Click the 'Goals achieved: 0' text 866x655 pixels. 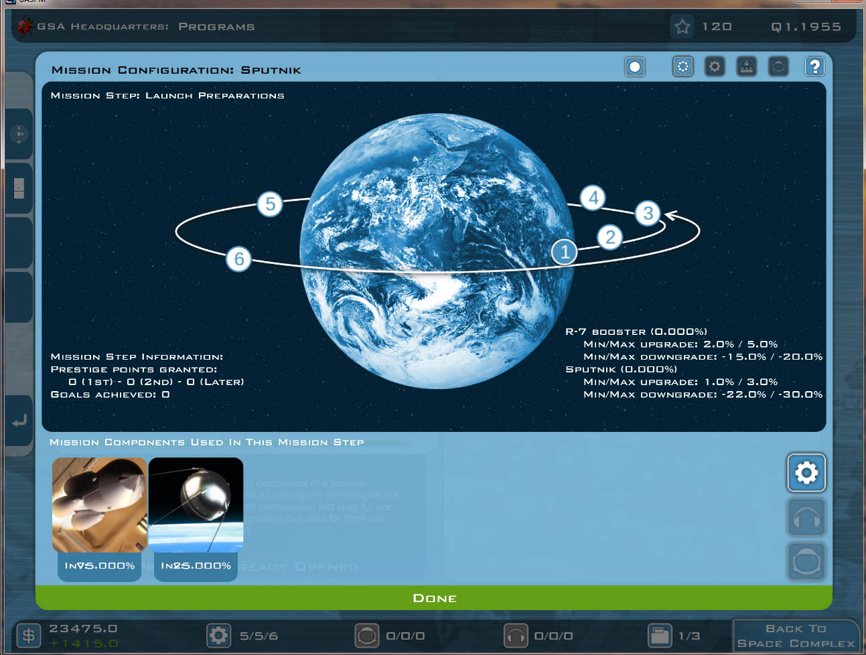click(110, 394)
